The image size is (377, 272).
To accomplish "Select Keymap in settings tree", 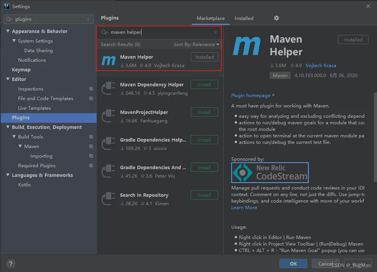I will coord(21,70).
